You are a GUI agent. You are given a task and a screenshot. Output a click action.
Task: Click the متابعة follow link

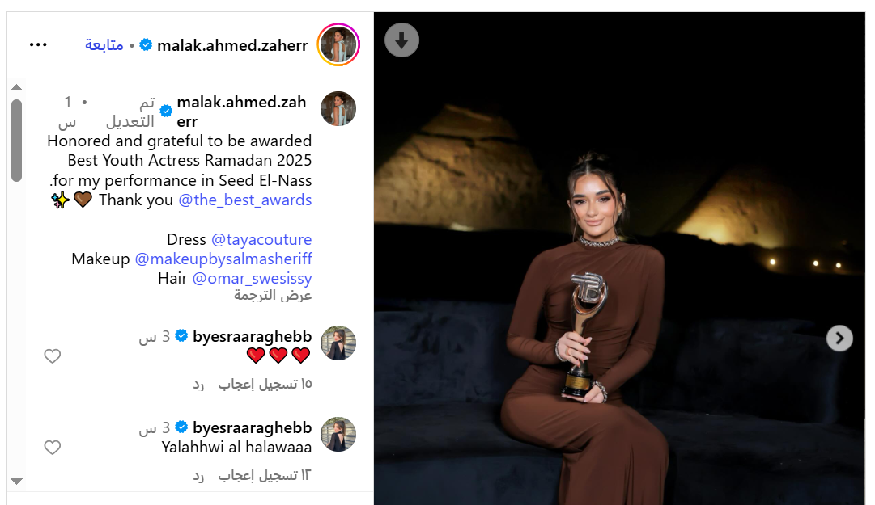click(x=104, y=45)
